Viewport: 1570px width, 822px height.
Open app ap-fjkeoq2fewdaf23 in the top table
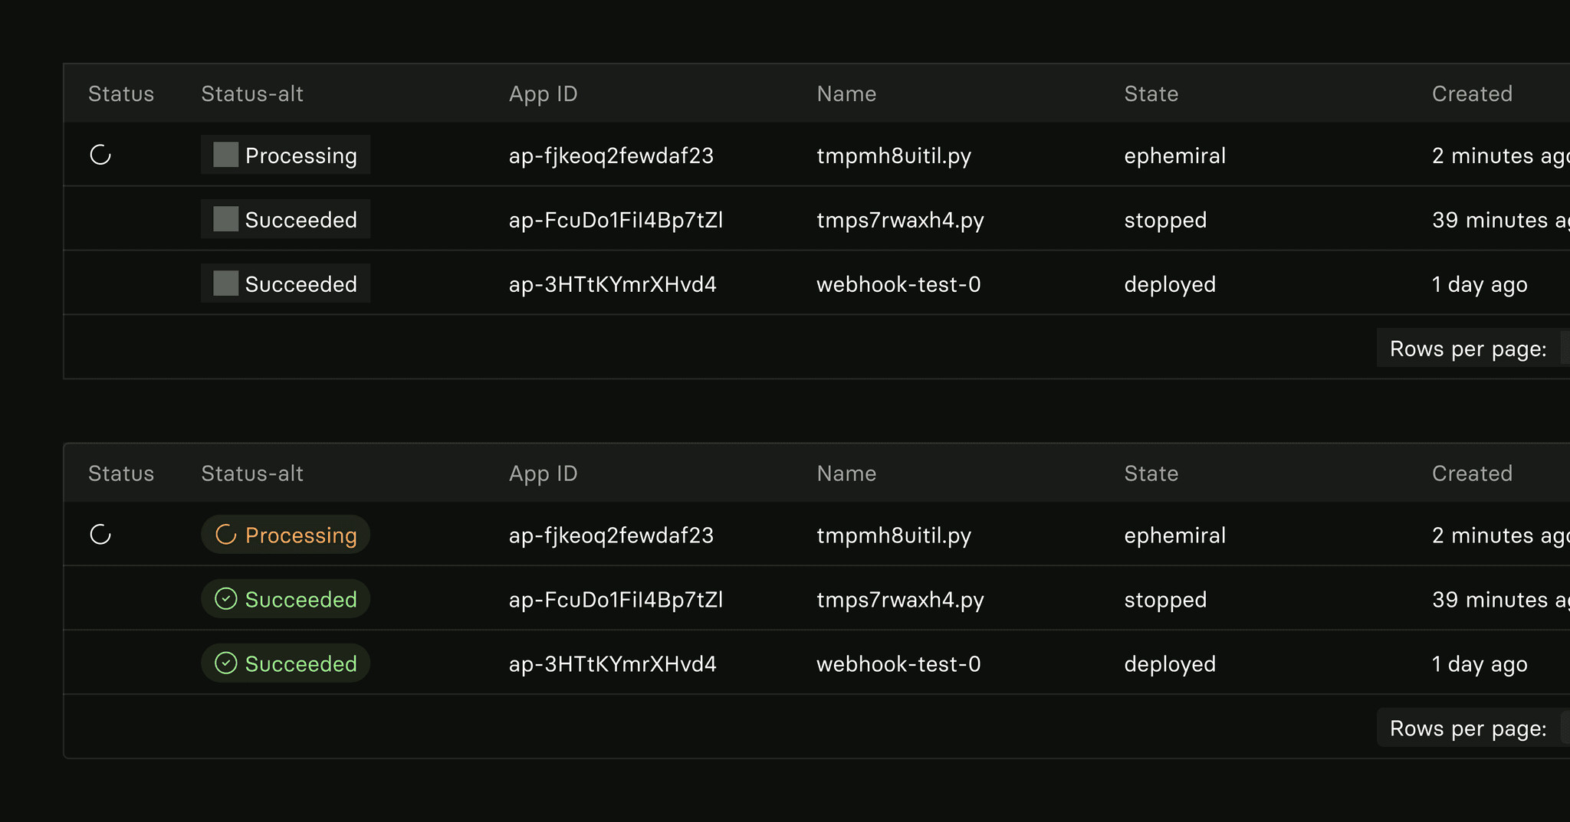click(611, 156)
